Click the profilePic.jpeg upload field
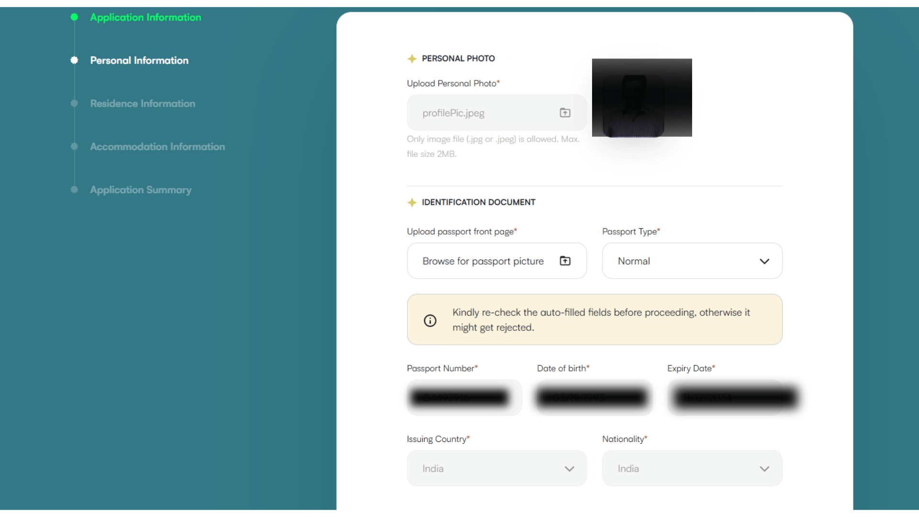The image size is (919, 517). [x=482, y=113]
